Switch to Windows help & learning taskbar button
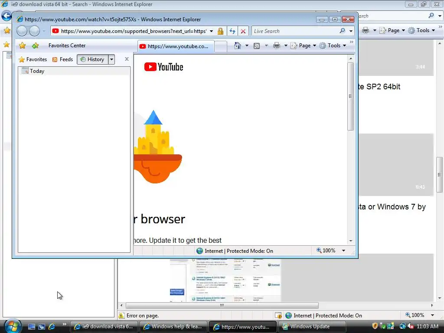This screenshot has height=333, width=444. point(173,326)
